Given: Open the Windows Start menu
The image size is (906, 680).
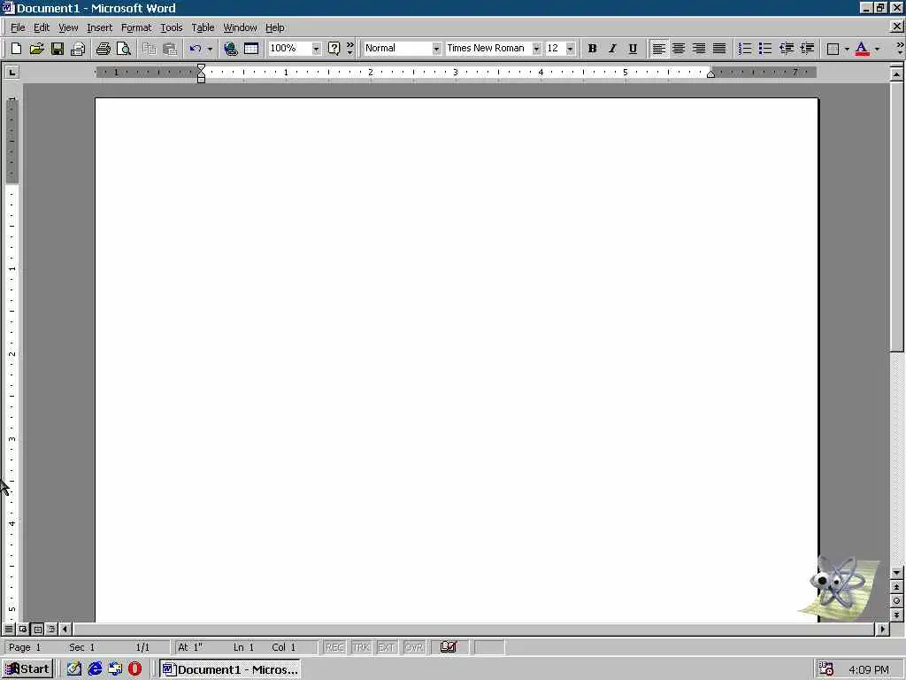Looking at the screenshot, I should point(27,669).
